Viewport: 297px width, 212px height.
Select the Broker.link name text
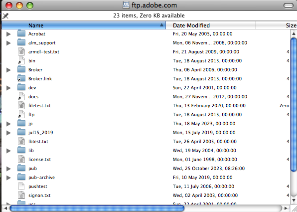point(40,79)
